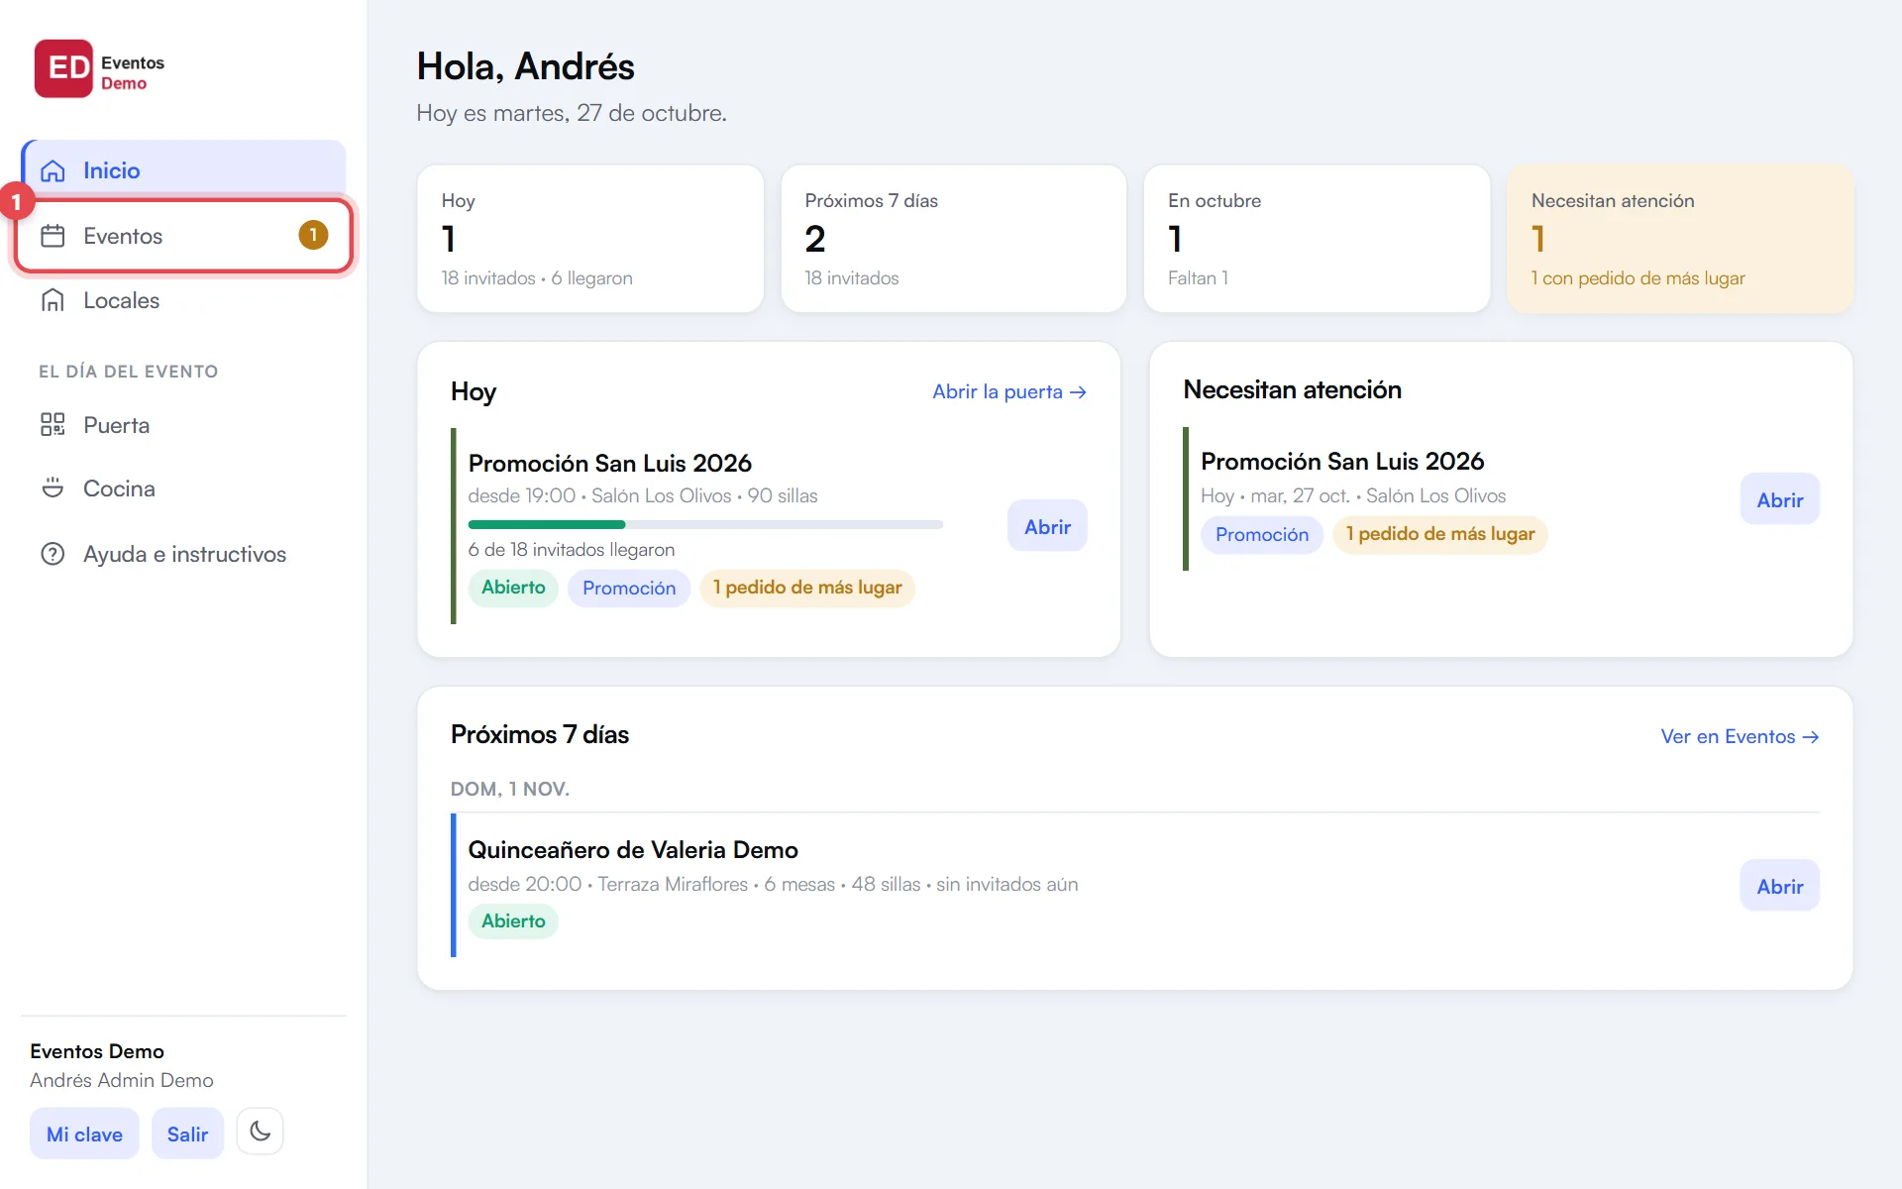Click the DOM, 1 NOV. date header

click(x=510, y=789)
